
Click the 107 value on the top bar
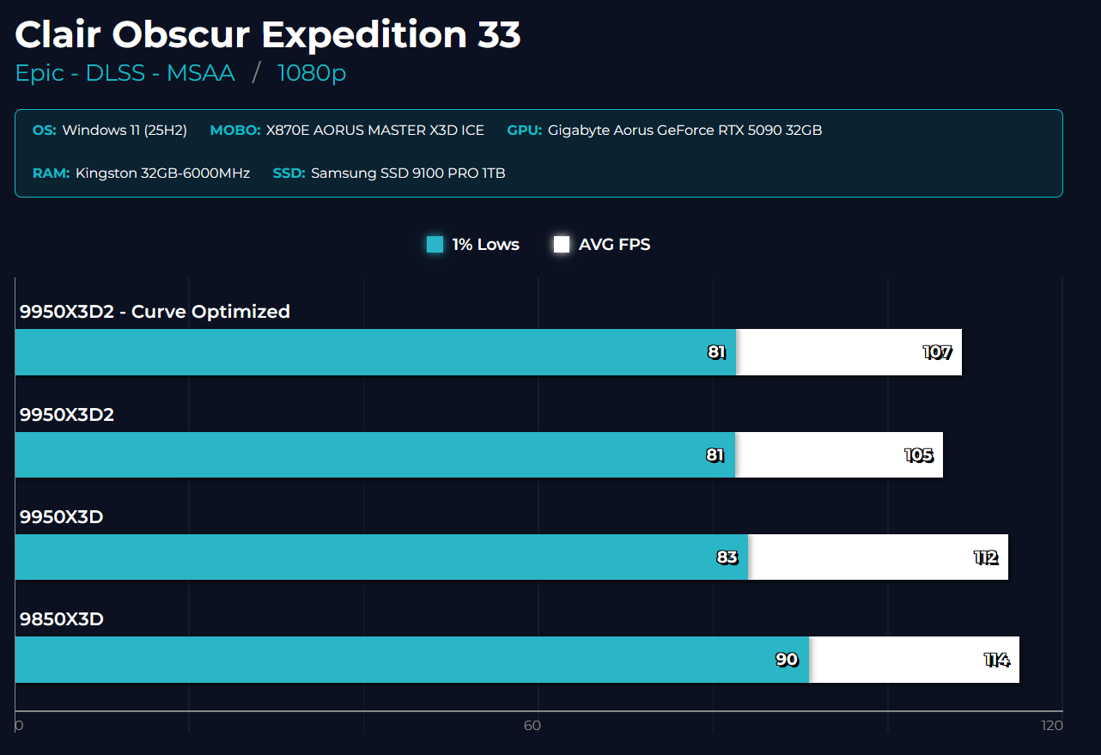pyautogui.click(x=937, y=352)
